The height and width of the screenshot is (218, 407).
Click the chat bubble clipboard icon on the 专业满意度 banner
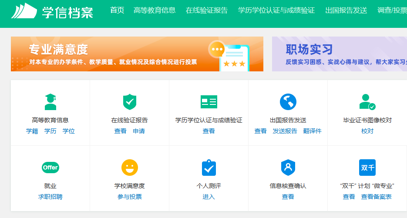click(229, 56)
